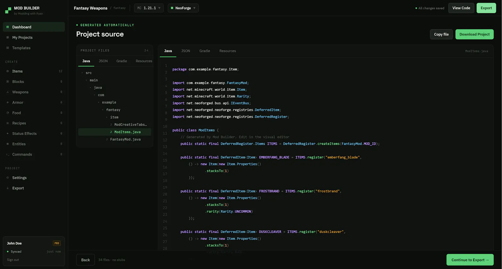Click the green dot beside All changes saved

tap(416, 8)
